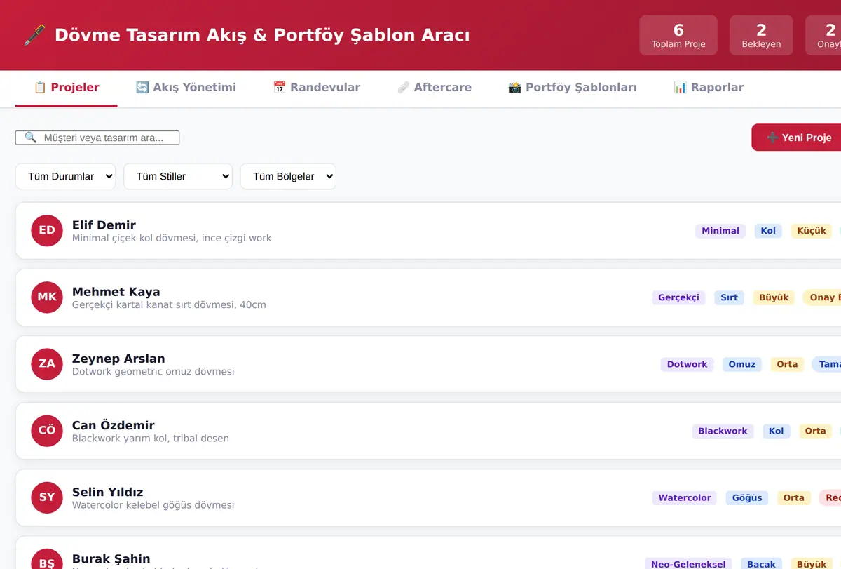Viewport: 841px width, 569px height.
Task: Click the Toplam Proje stat card
Action: tap(678, 36)
